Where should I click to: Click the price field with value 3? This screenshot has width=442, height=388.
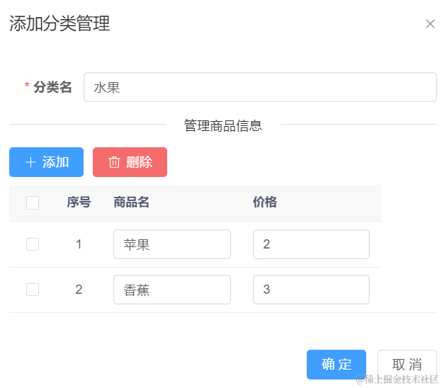click(311, 290)
